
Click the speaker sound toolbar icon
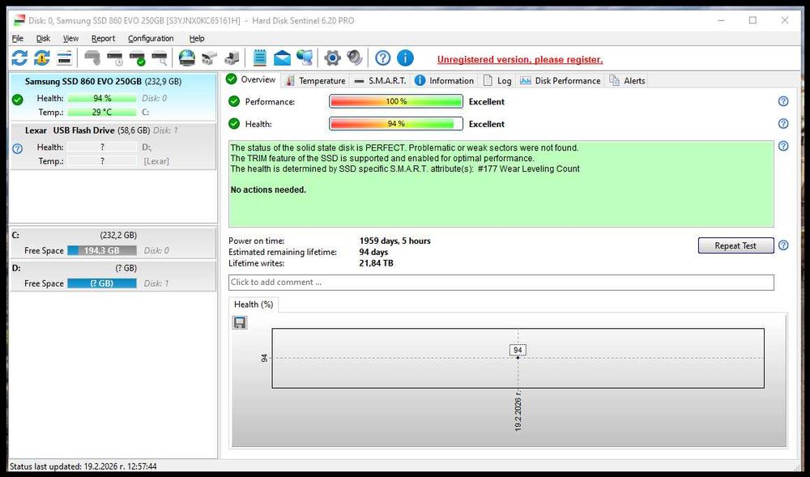[355, 57]
